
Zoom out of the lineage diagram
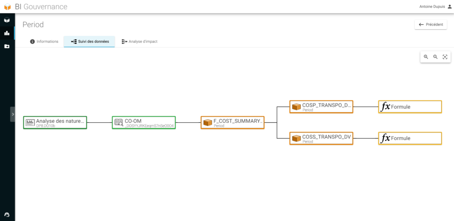point(435,57)
